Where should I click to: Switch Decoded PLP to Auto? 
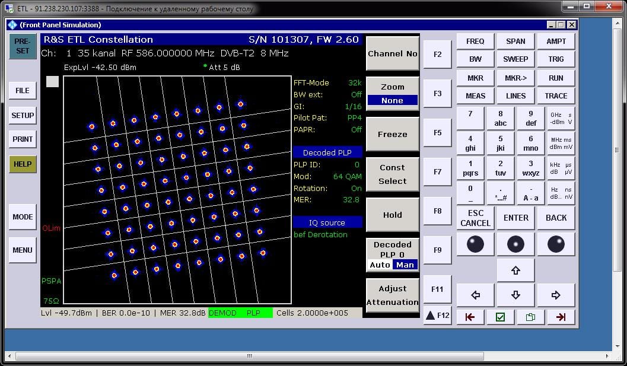coord(380,265)
